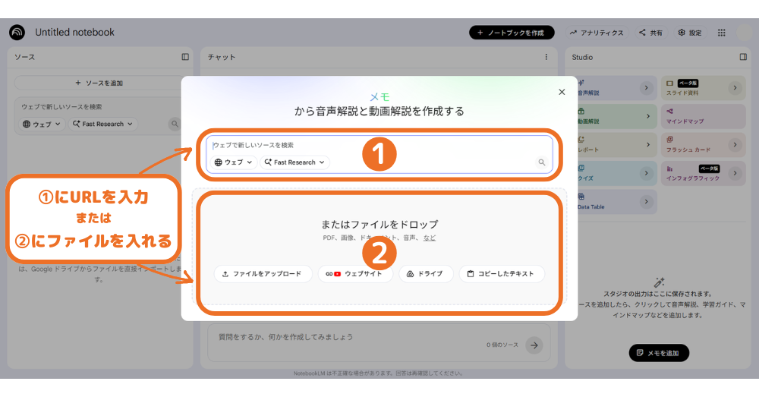Open マインドマップ Studio card

(704, 116)
